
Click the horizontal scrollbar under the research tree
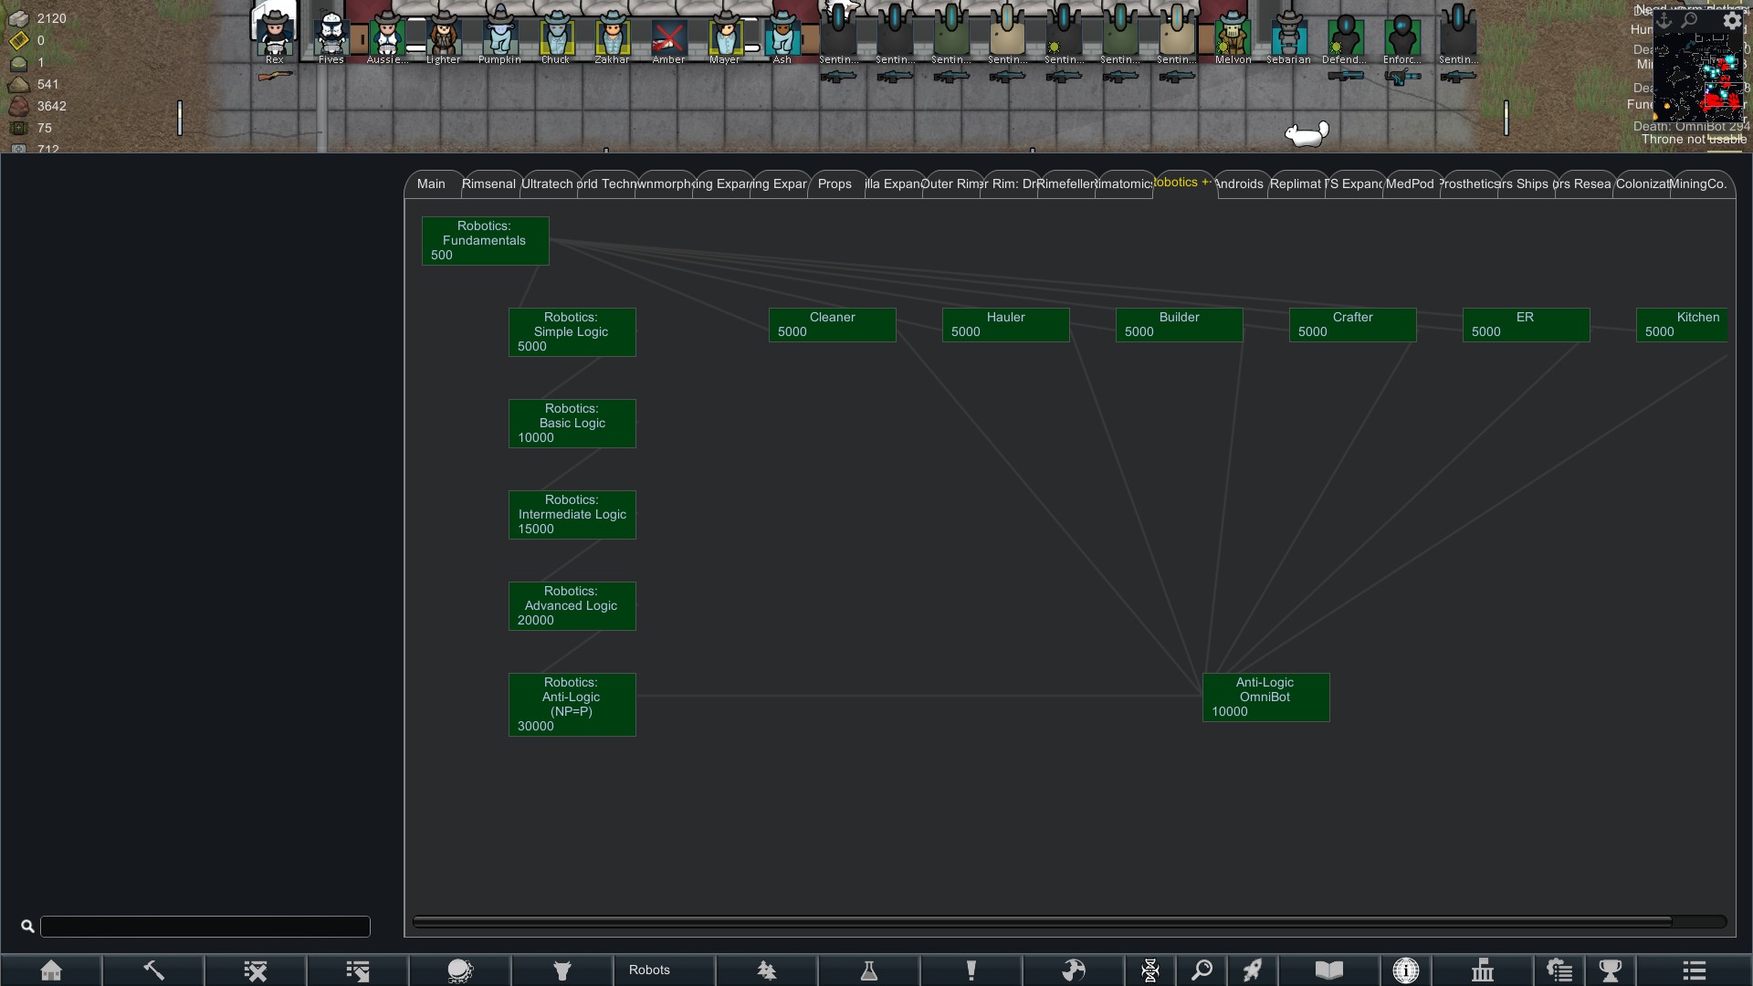pos(1041,922)
